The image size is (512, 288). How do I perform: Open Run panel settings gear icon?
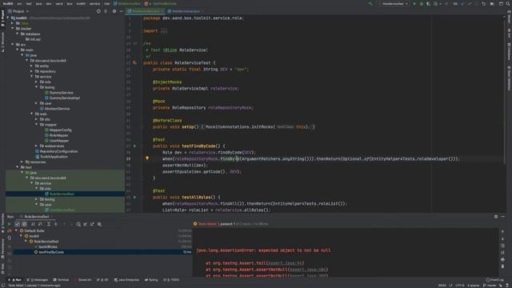(x=496, y=217)
